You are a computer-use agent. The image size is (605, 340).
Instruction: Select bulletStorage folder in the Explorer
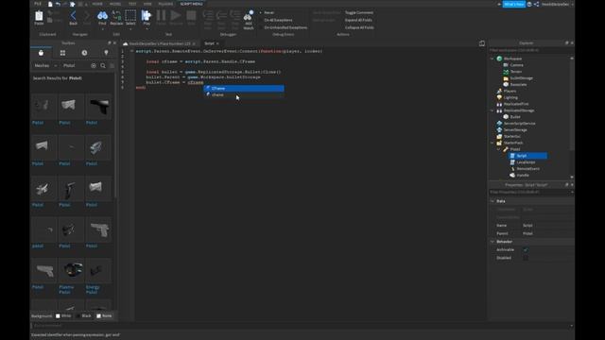521,78
